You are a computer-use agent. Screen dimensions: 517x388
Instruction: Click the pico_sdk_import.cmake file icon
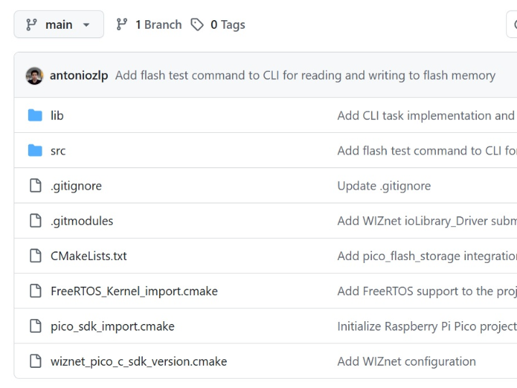pyautogui.click(x=35, y=326)
